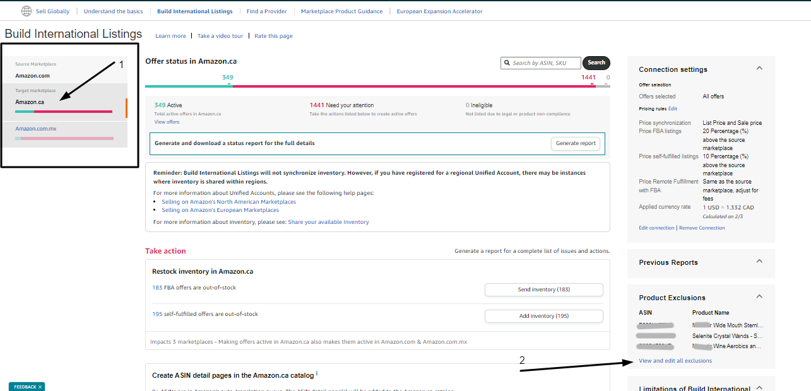The image size is (811, 391).
Task: Open the Edit connection link
Action: coord(656,228)
